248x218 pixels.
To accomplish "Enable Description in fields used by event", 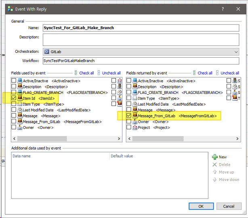I will click(x=14, y=86).
